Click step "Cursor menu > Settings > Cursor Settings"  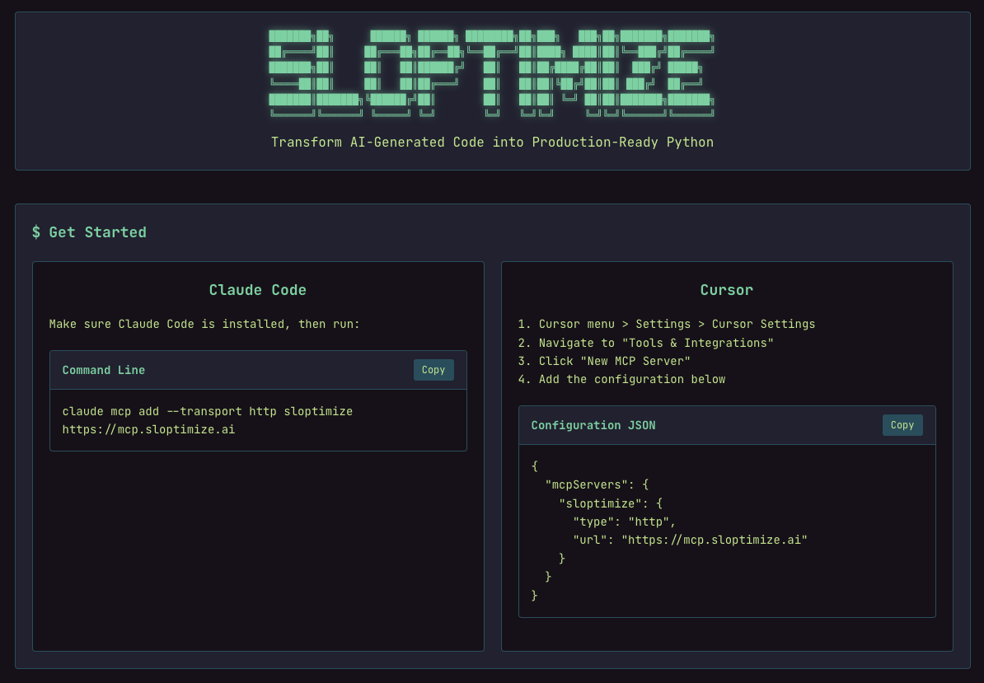[667, 325]
